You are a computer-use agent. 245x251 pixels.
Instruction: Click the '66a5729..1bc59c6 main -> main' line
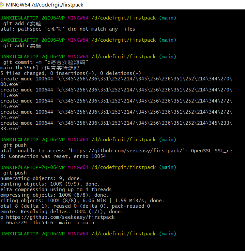(x=50, y=223)
